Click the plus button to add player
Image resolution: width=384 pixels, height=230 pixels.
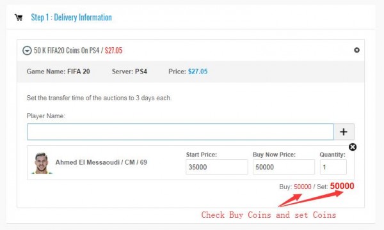pos(344,132)
